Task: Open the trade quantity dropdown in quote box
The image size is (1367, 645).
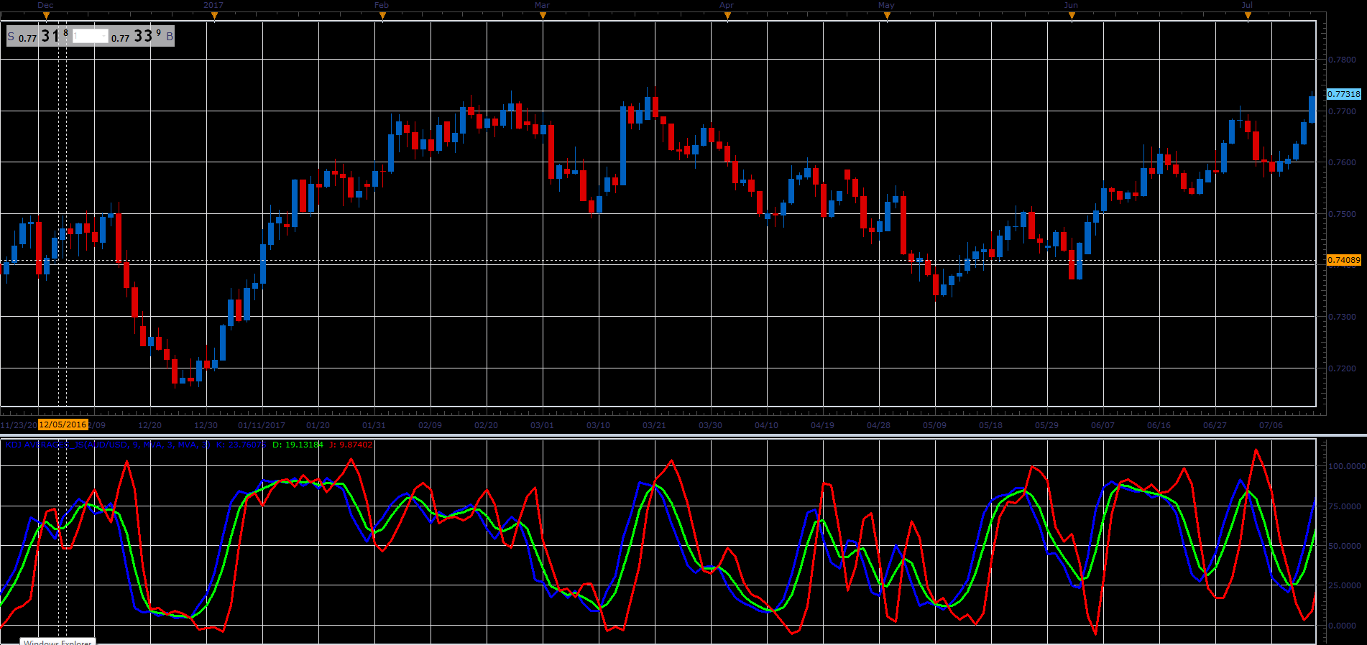Action: pyautogui.click(x=91, y=36)
